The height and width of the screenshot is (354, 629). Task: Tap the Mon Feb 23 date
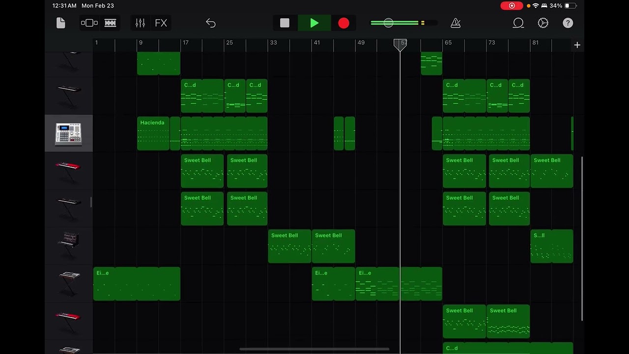pyautogui.click(x=98, y=6)
